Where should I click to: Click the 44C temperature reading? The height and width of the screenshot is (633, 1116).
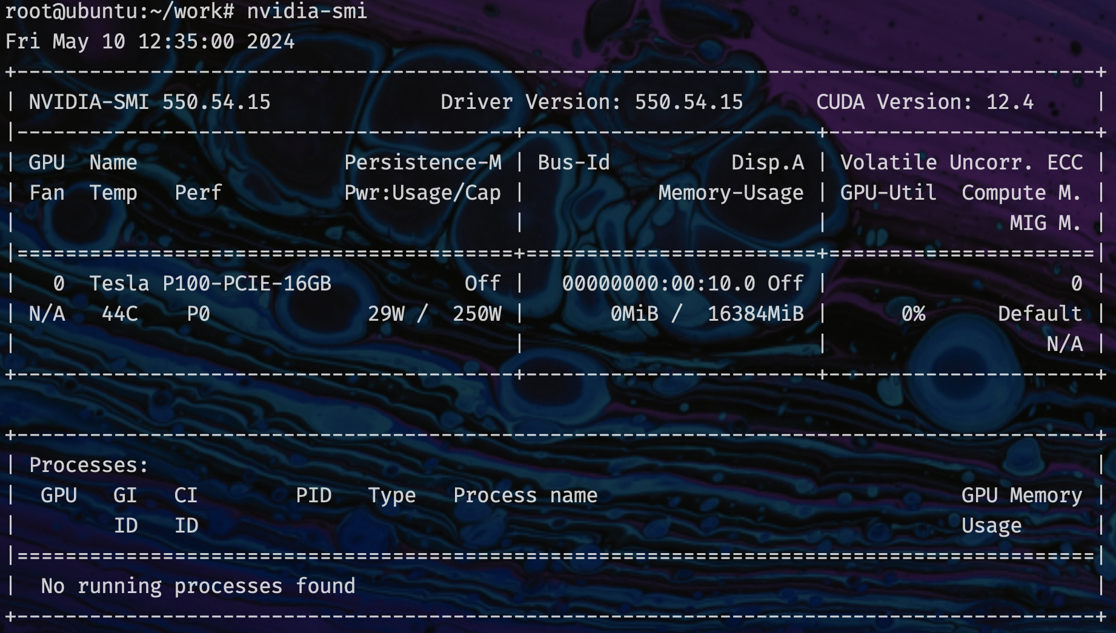pos(119,313)
